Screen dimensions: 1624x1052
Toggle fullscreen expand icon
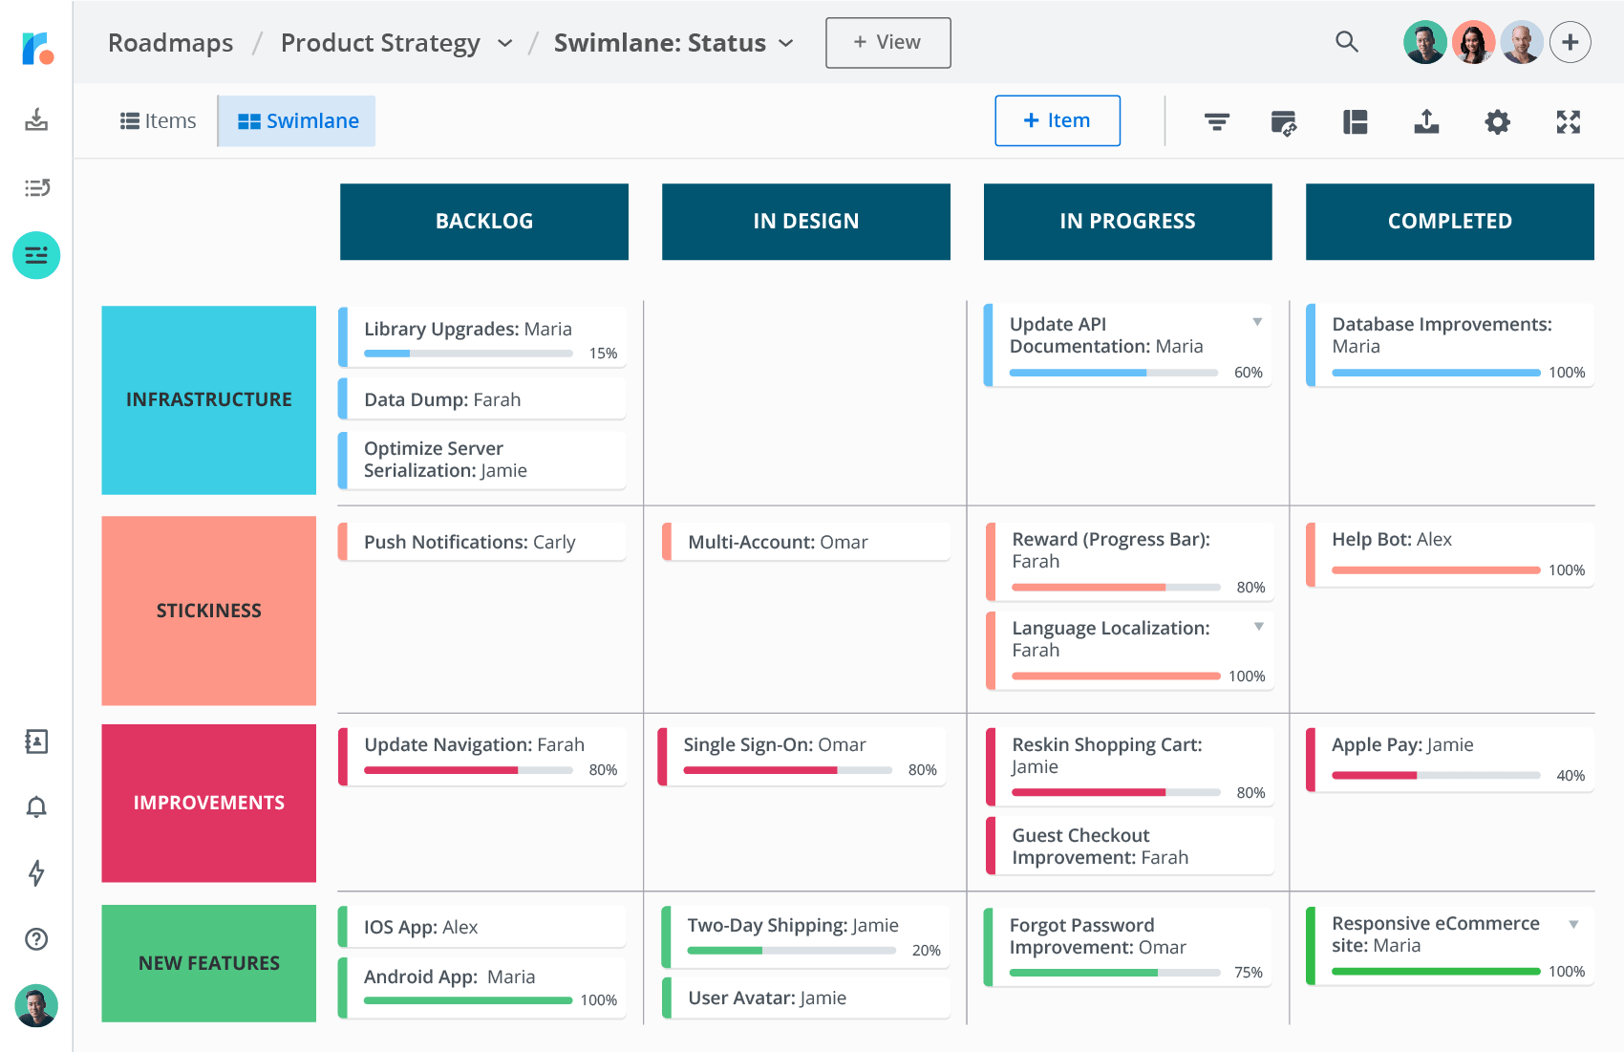[x=1568, y=121]
